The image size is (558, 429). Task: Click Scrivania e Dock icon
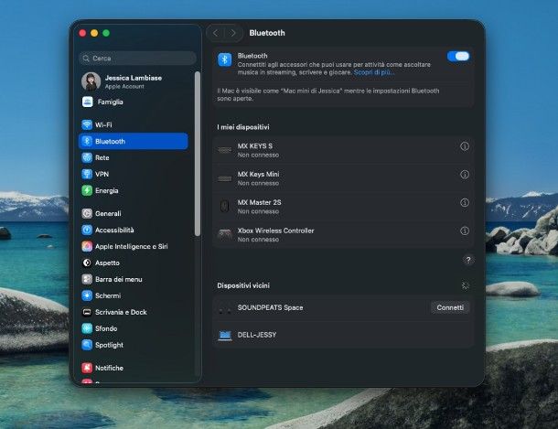pyautogui.click(x=87, y=312)
